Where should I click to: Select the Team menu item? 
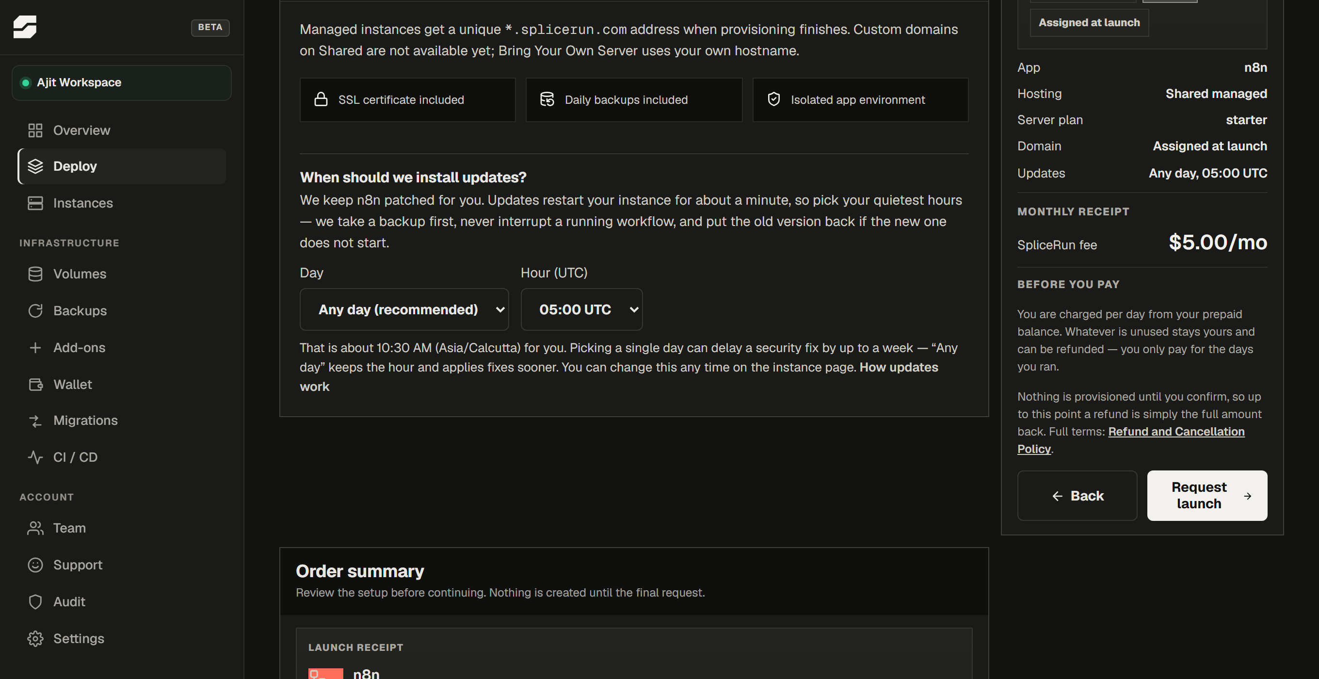(x=121, y=528)
